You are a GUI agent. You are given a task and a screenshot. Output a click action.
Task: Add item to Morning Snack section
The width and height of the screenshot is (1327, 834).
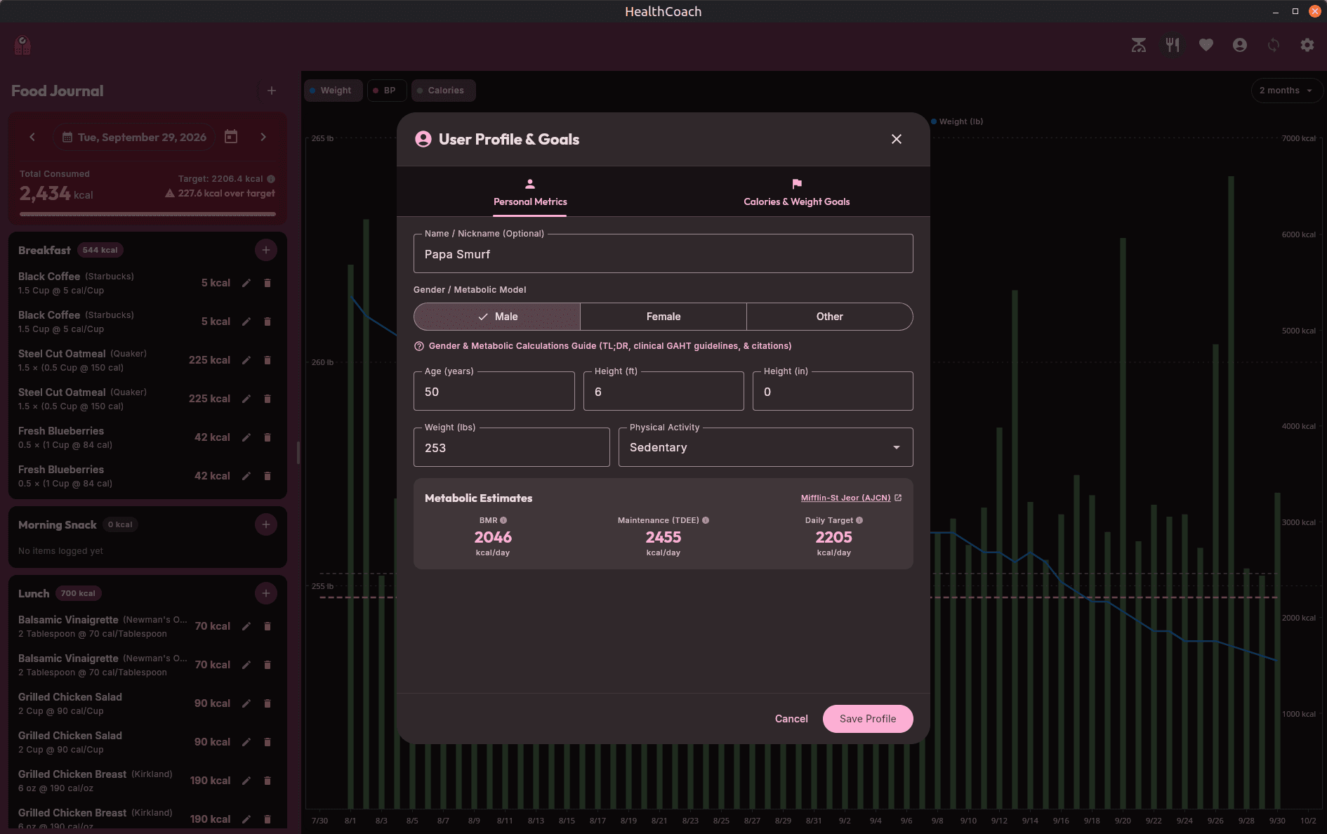(266, 524)
